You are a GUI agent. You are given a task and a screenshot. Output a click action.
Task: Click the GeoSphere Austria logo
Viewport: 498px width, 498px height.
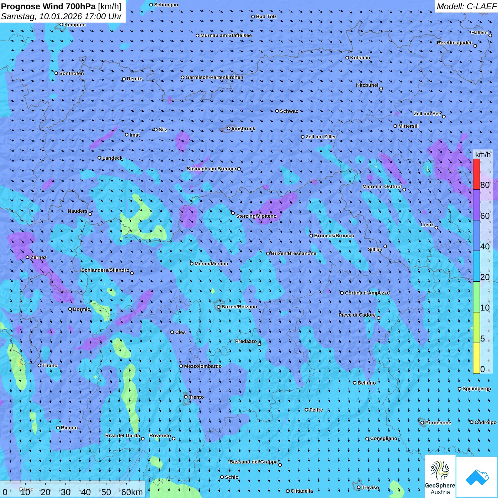(440, 477)
